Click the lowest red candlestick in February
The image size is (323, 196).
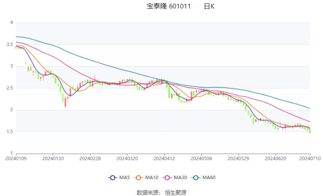[x=65, y=102]
